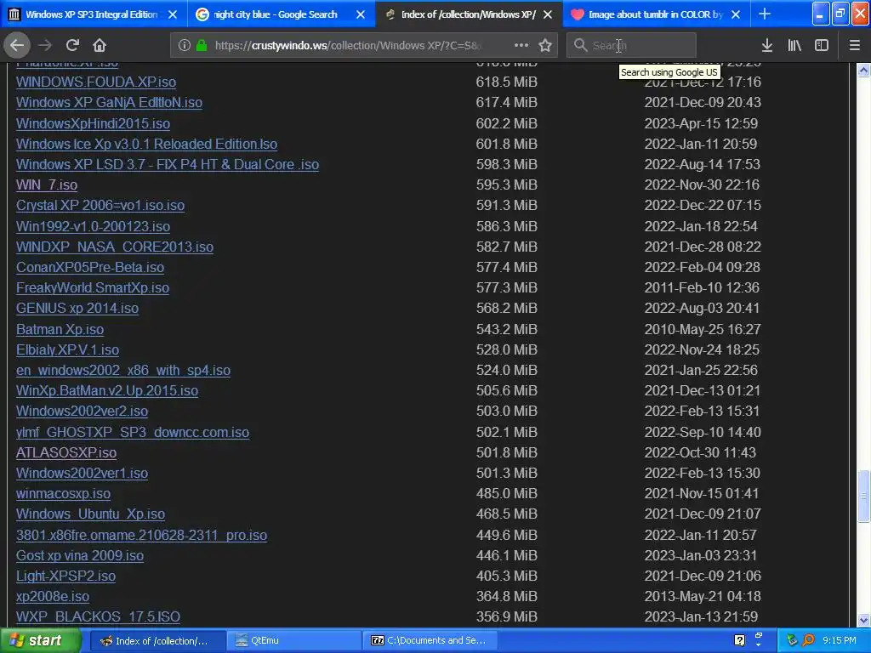Close the Image about tumblr in COLOR tab

coord(736,14)
